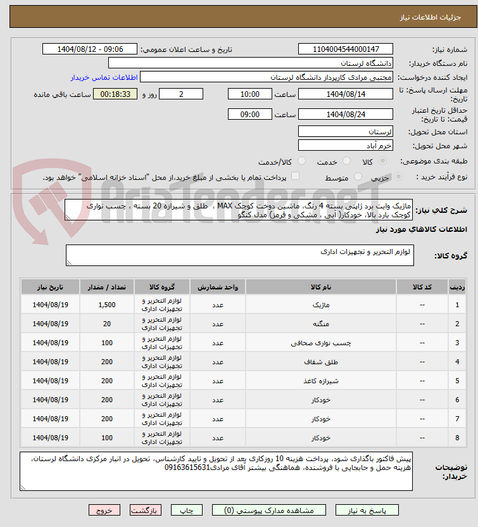Viewport: 478px width, 527px height.
Task: Click the چاپ print button
Action: (186, 510)
